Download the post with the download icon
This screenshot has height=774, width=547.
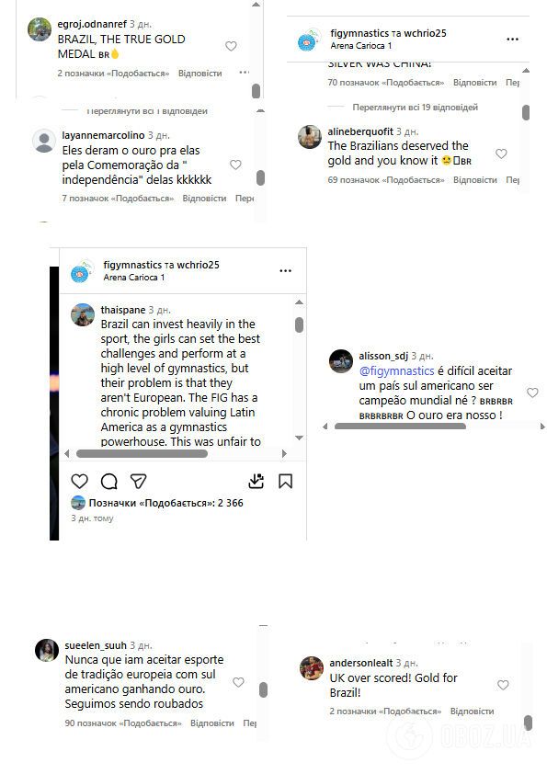click(x=256, y=481)
